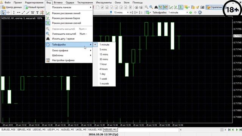Select the checked 1 minute timeframe
Viewport: 242px width, 136px height.
point(104,45)
